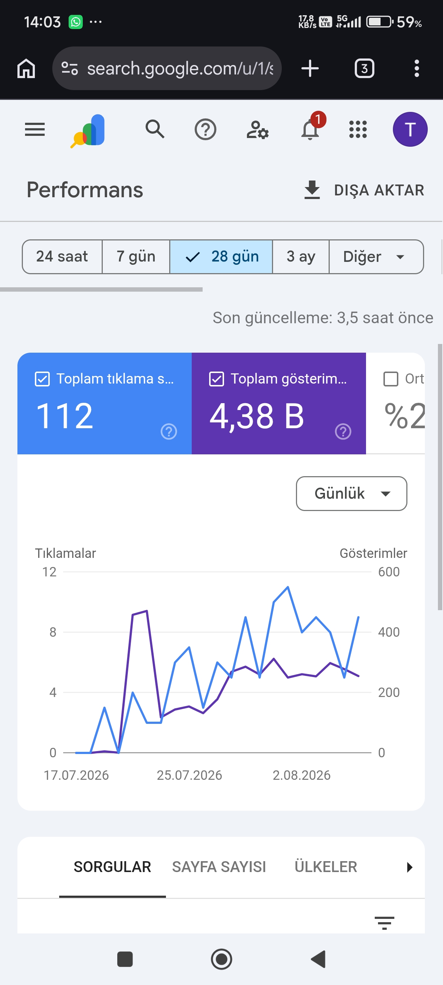Open user and permission settings icon
The image size is (443, 985).
pos(257,130)
